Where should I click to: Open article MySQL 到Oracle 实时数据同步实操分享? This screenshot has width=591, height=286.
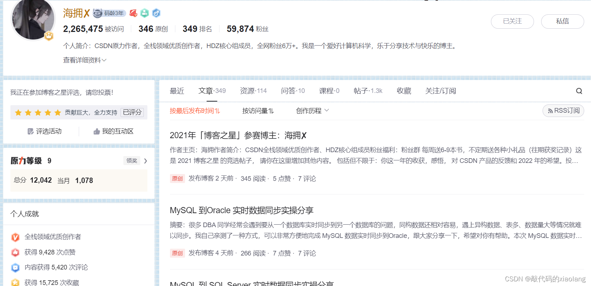(241, 210)
